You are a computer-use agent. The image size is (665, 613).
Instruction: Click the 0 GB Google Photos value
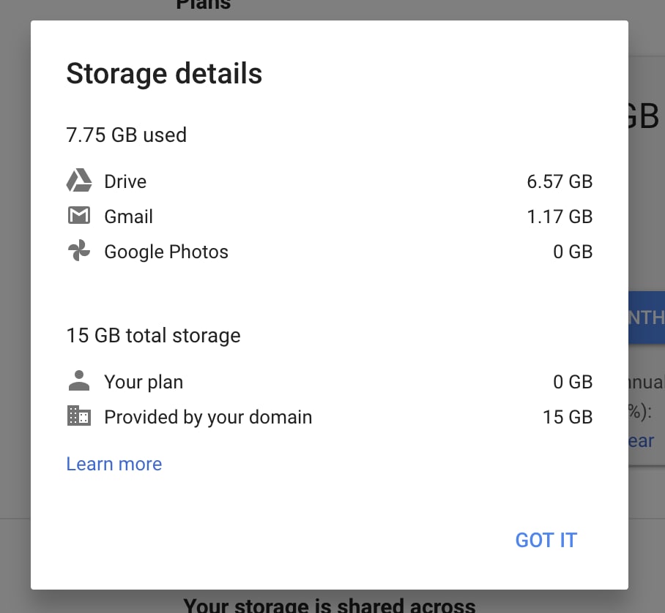click(573, 252)
